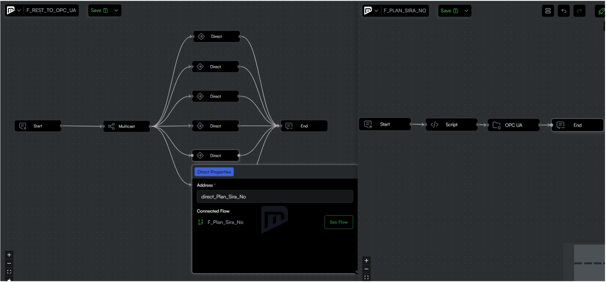The image size is (606, 282).
Task: Open the logo menu in F_PLAN_SIRA_NO panel
Action: pyautogui.click(x=368, y=11)
